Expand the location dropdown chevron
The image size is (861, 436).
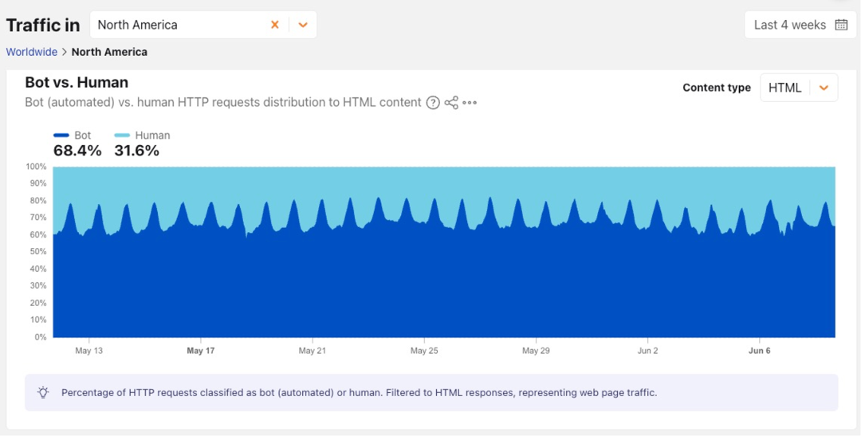pos(303,25)
